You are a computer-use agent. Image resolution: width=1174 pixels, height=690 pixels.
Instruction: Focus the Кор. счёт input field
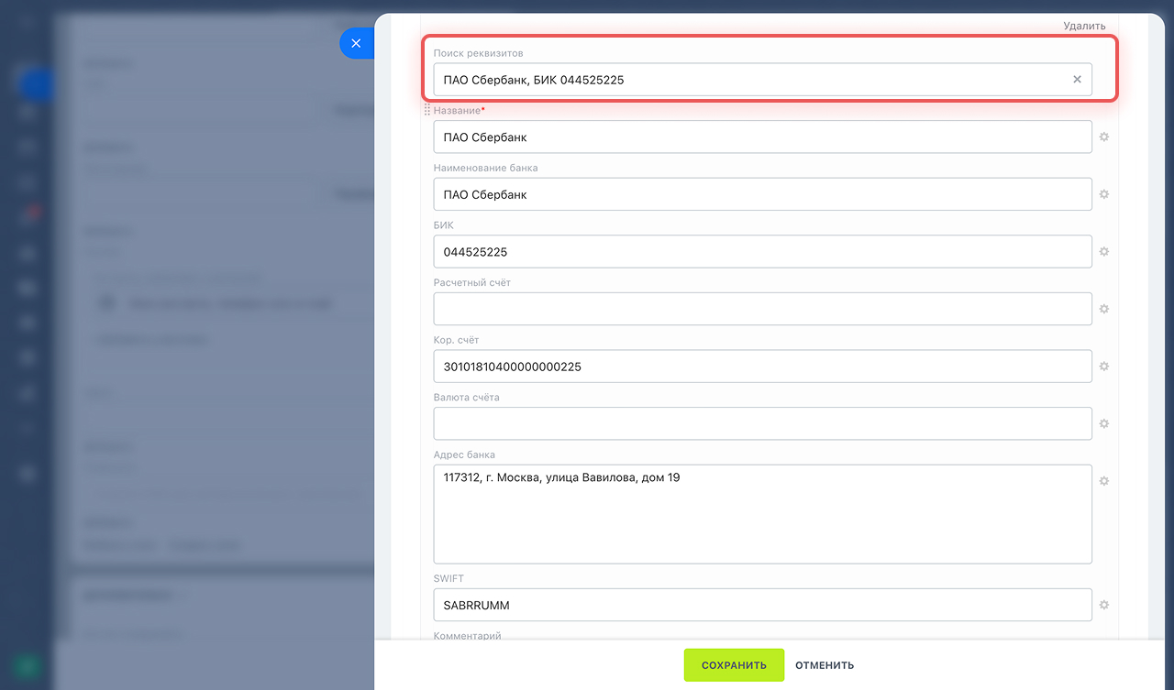pyautogui.click(x=762, y=366)
